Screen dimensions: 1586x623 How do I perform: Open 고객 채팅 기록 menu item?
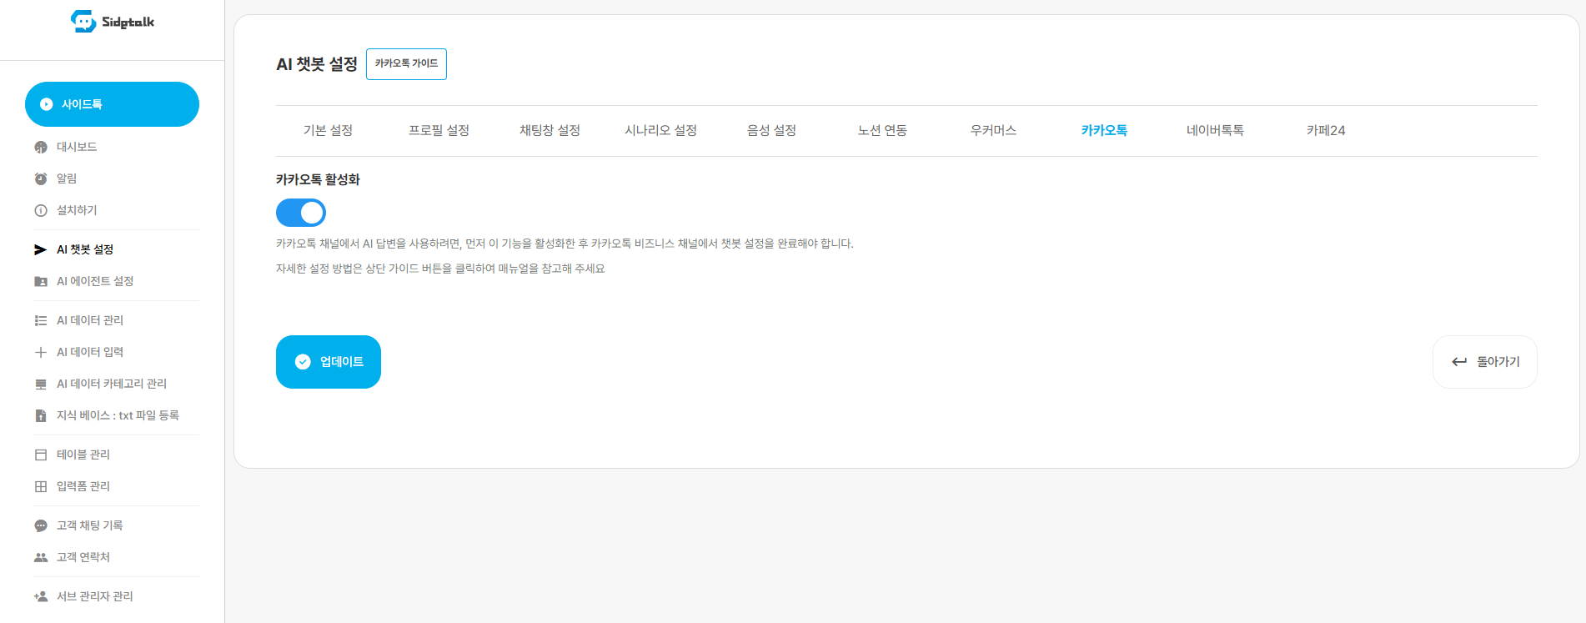pyautogui.click(x=89, y=525)
